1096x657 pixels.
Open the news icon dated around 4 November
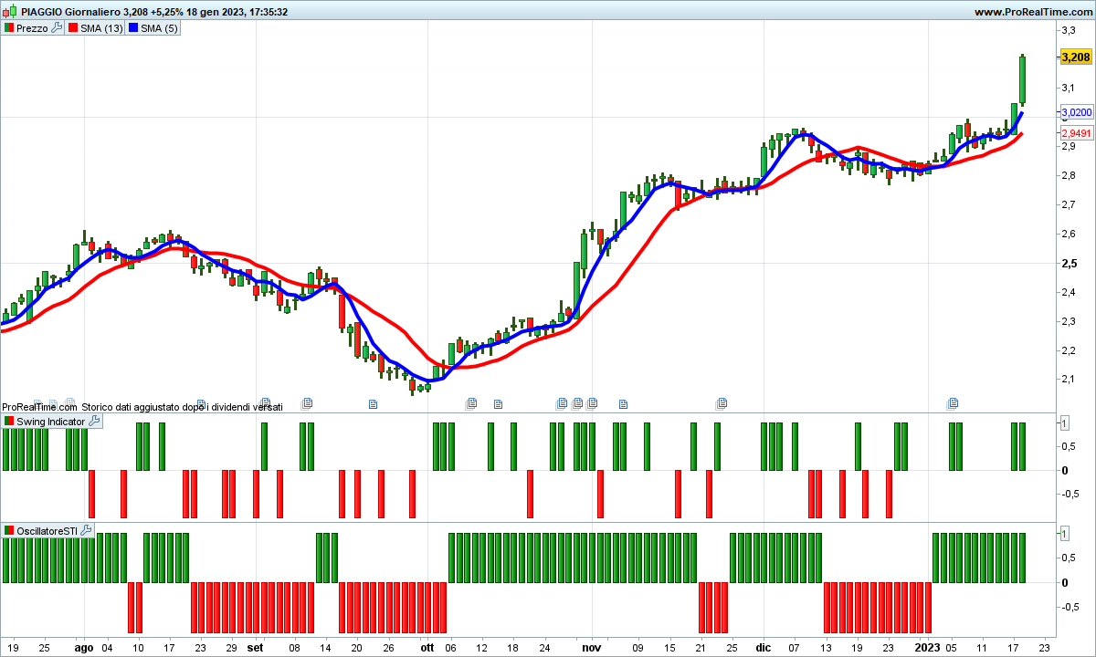[x=624, y=402]
